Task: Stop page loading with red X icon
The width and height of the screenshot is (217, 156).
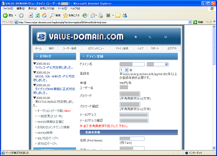Action: tap(31, 15)
